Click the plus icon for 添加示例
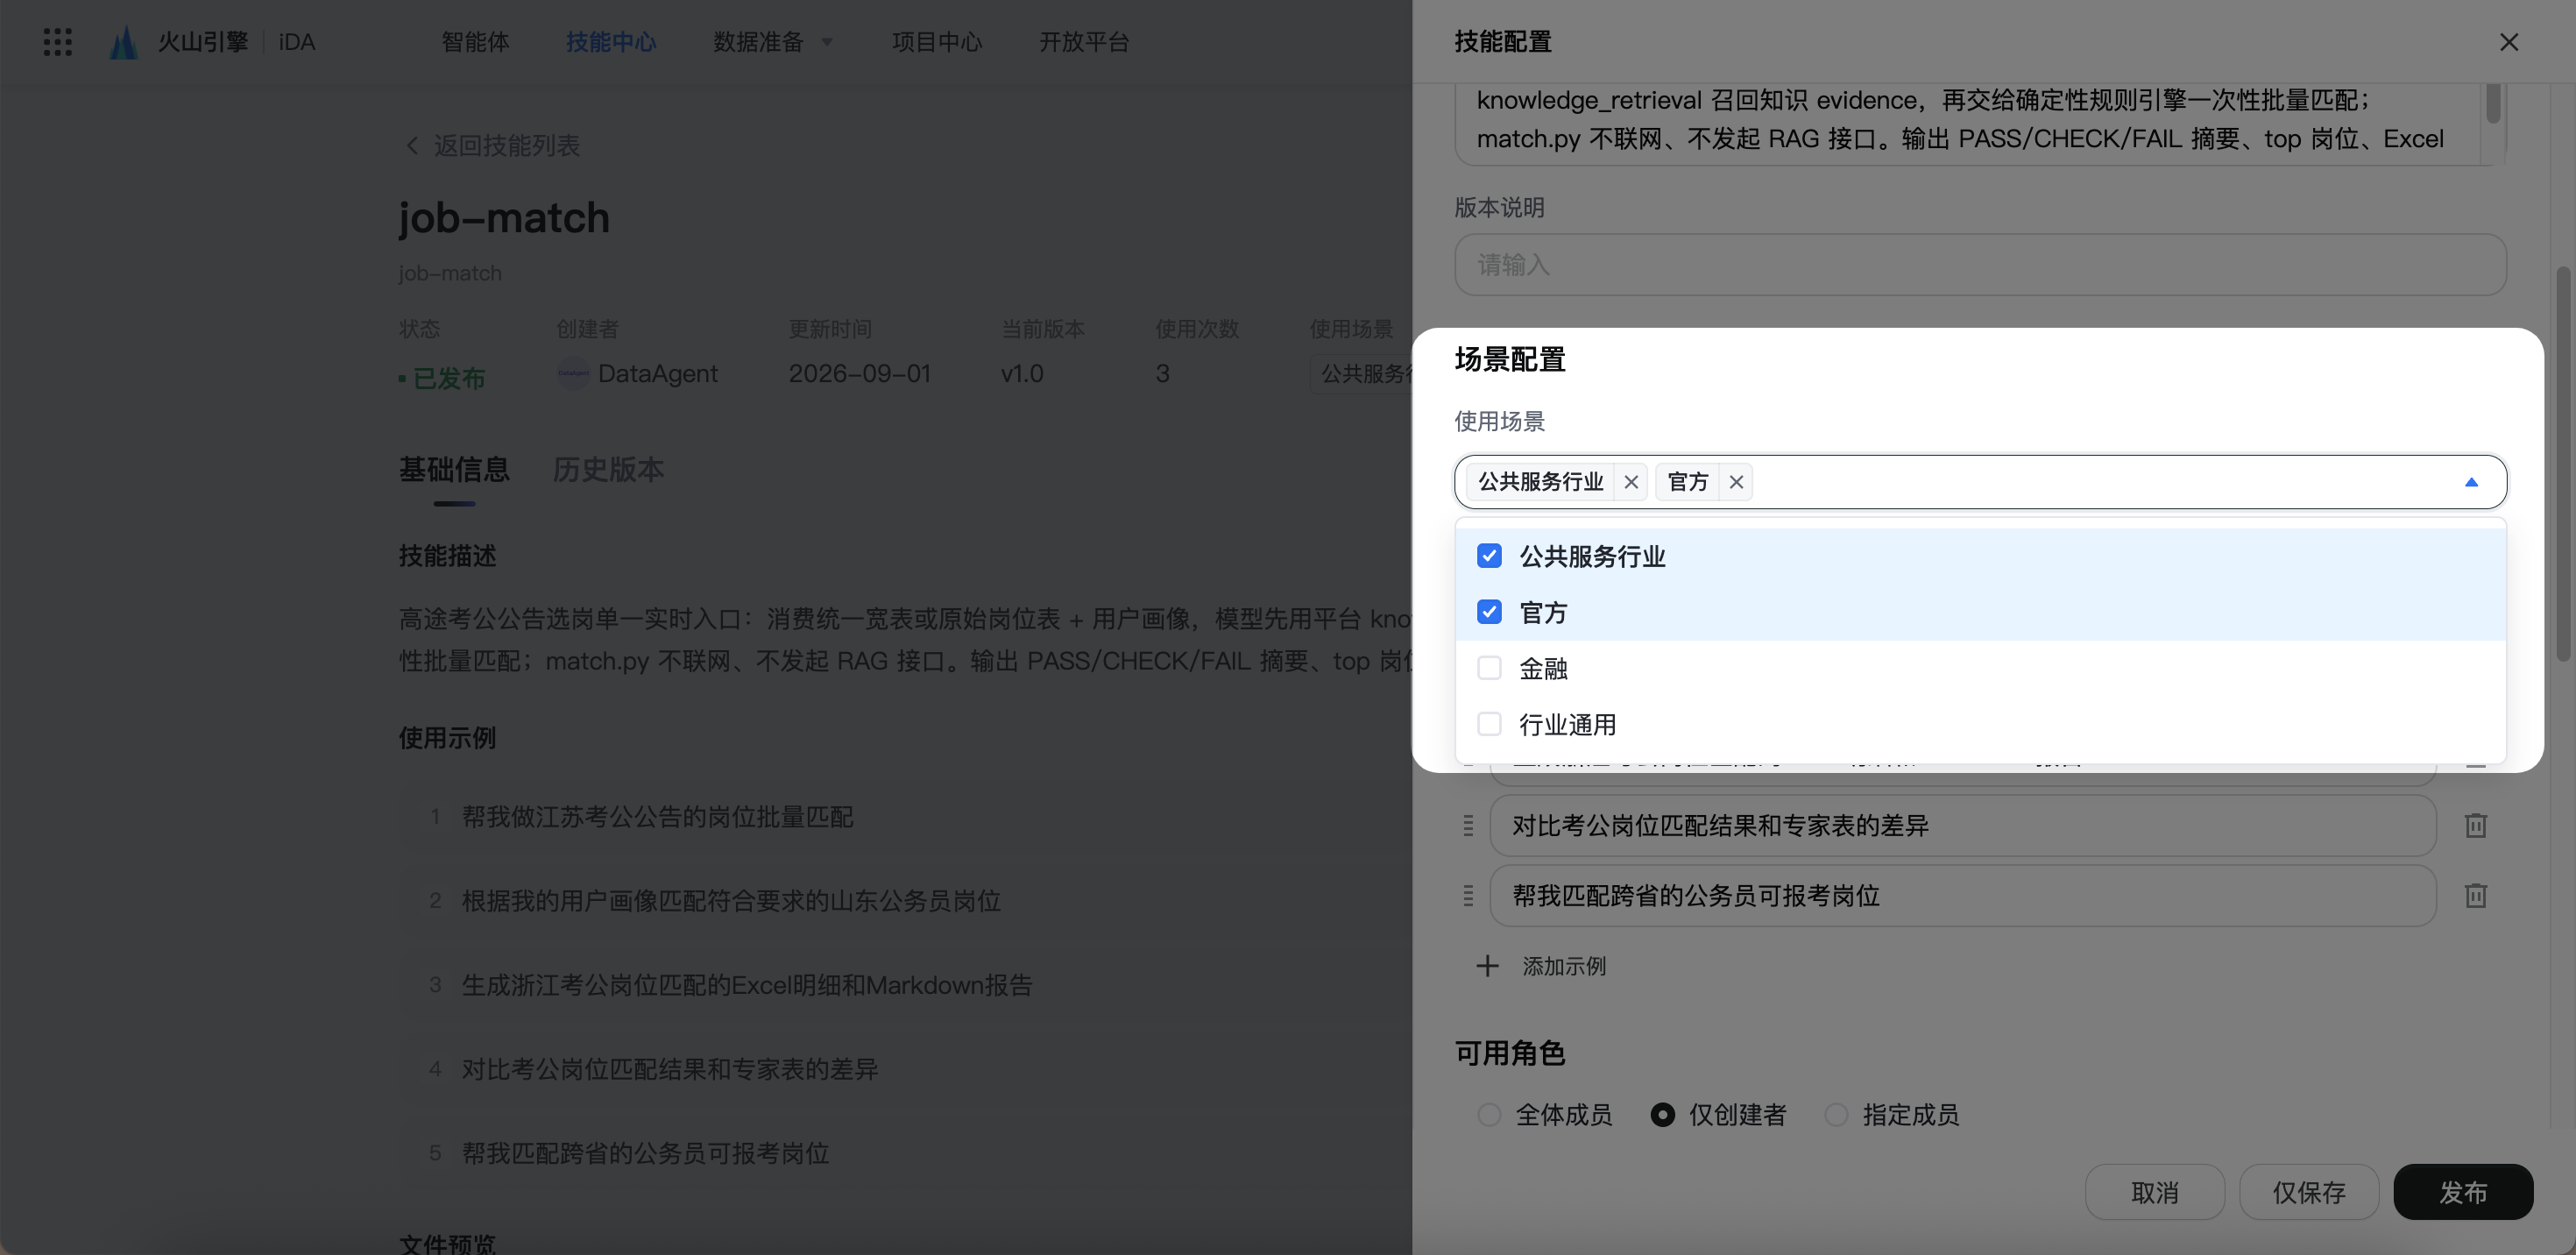The image size is (2576, 1255). pyautogui.click(x=1487, y=966)
